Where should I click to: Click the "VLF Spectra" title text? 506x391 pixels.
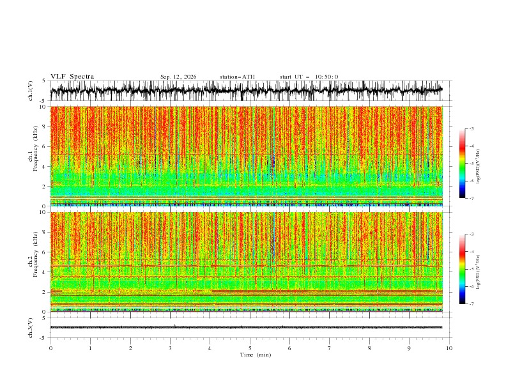tap(72, 77)
